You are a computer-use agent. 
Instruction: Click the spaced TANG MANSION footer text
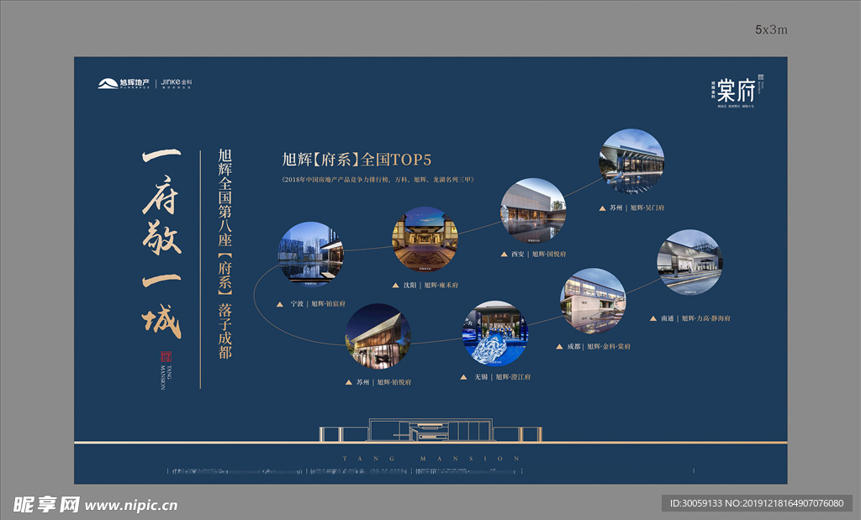tap(431, 459)
